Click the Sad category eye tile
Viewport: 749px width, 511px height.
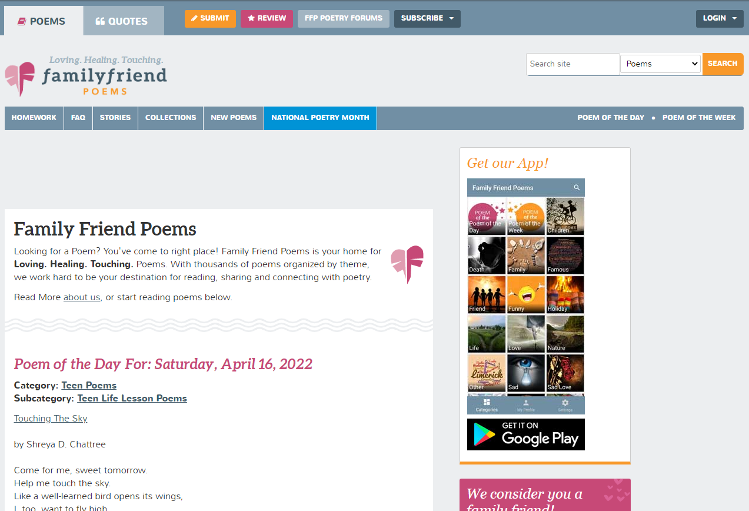[x=525, y=373]
